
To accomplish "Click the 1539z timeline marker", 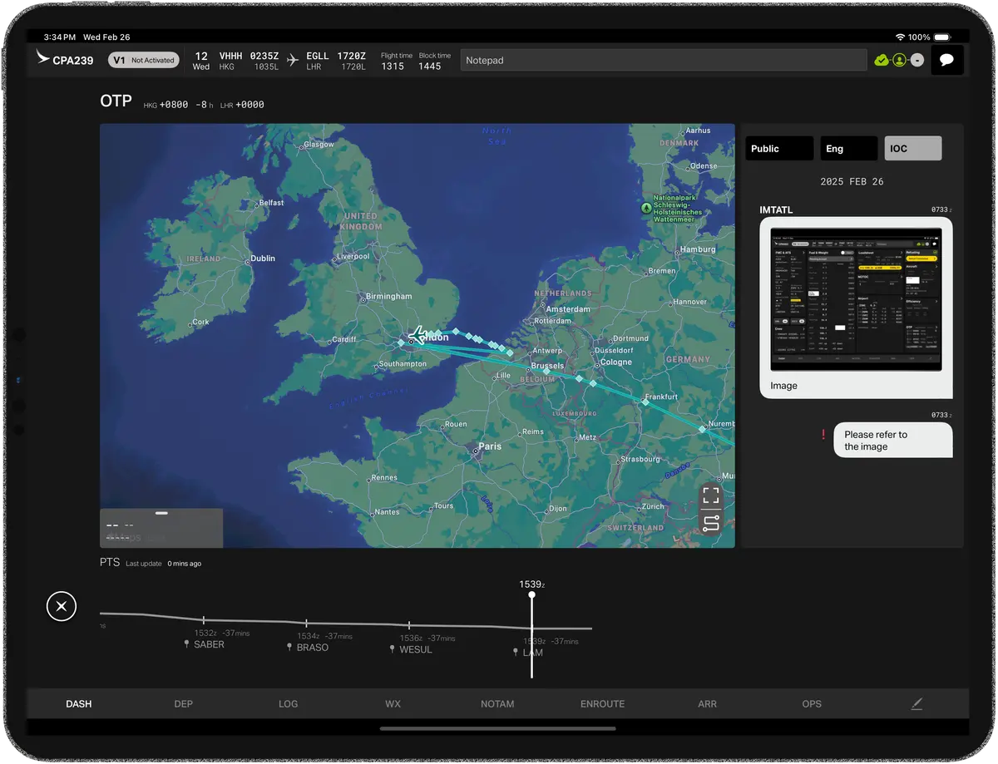I will (531, 594).
